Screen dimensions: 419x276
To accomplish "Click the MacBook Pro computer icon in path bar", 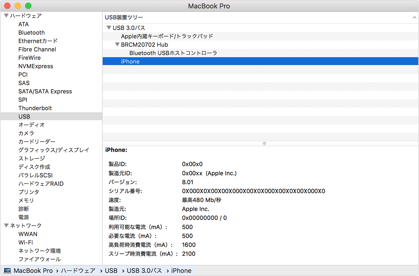I will tap(7, 271).
